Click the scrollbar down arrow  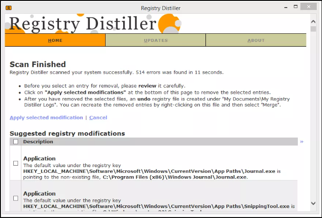point(313,203)
